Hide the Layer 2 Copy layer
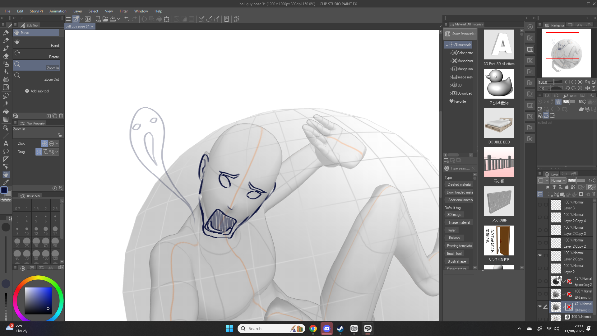This screenshot has height=336, width=597. coord(540,255)
